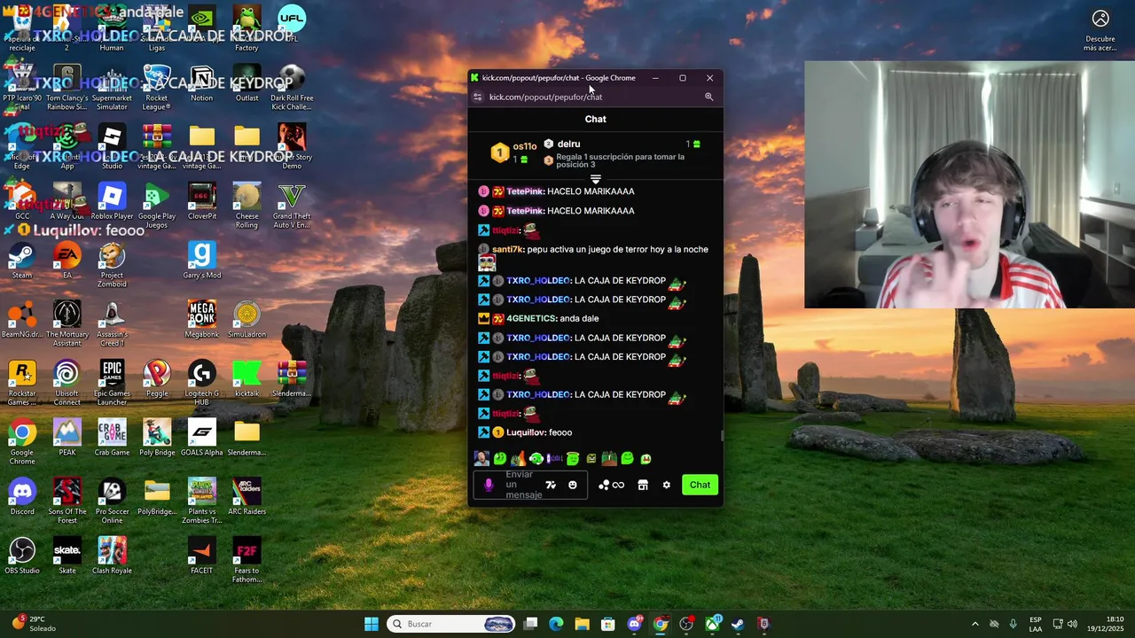
Task: Open Poly Bridge desktop icon
Action: pos(157,439)
